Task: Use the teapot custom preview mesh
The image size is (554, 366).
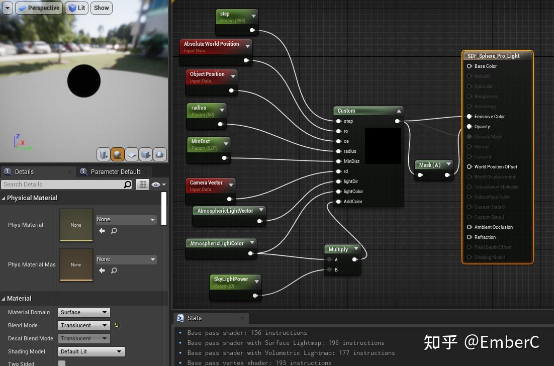Action: 160,154
